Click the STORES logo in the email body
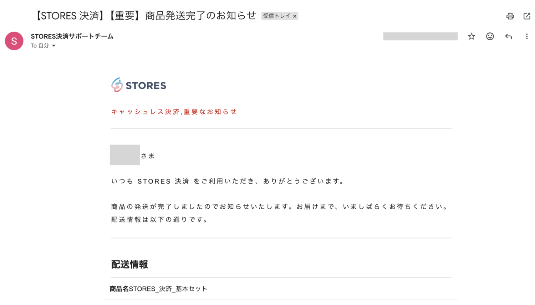 coord(138,85)
